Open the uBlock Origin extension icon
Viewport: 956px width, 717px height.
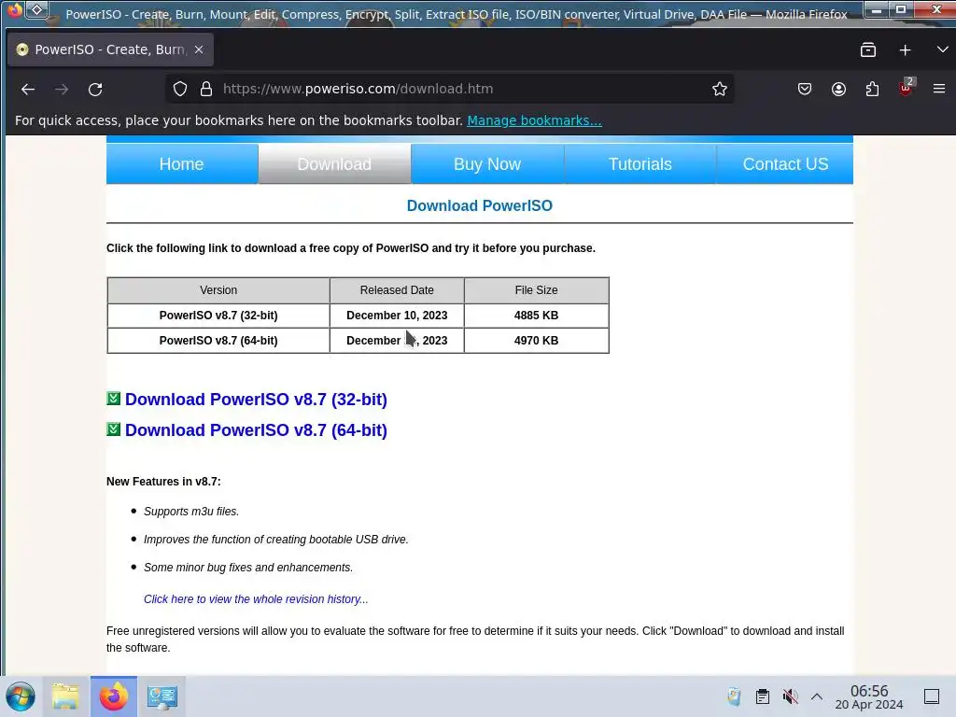(x=906, y=88)
